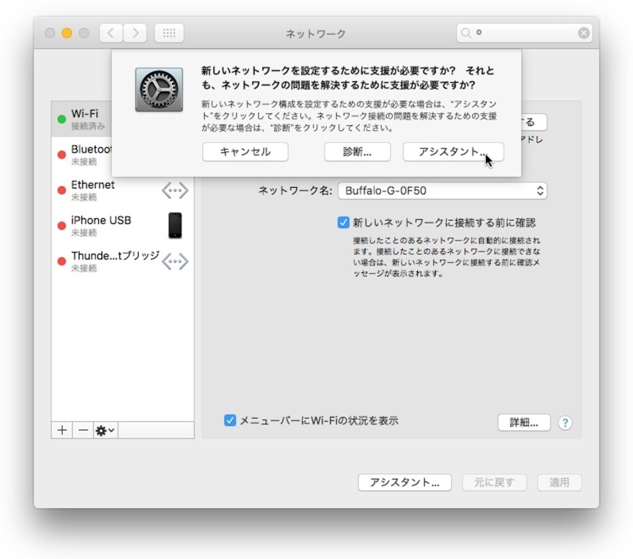The image size is (633, 559).
Task: Click the forward navigation arrow
Action: [135, 33]
